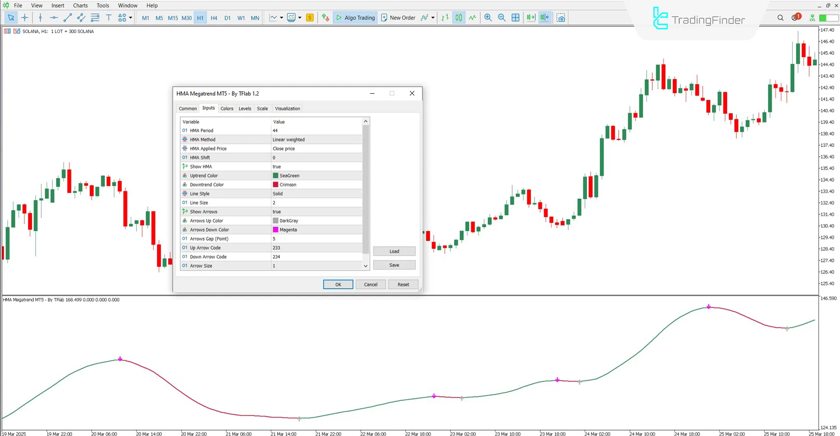
Task: Expand the shapes tool dropdown
Action: pyautogui.click(x=130, y=18)
